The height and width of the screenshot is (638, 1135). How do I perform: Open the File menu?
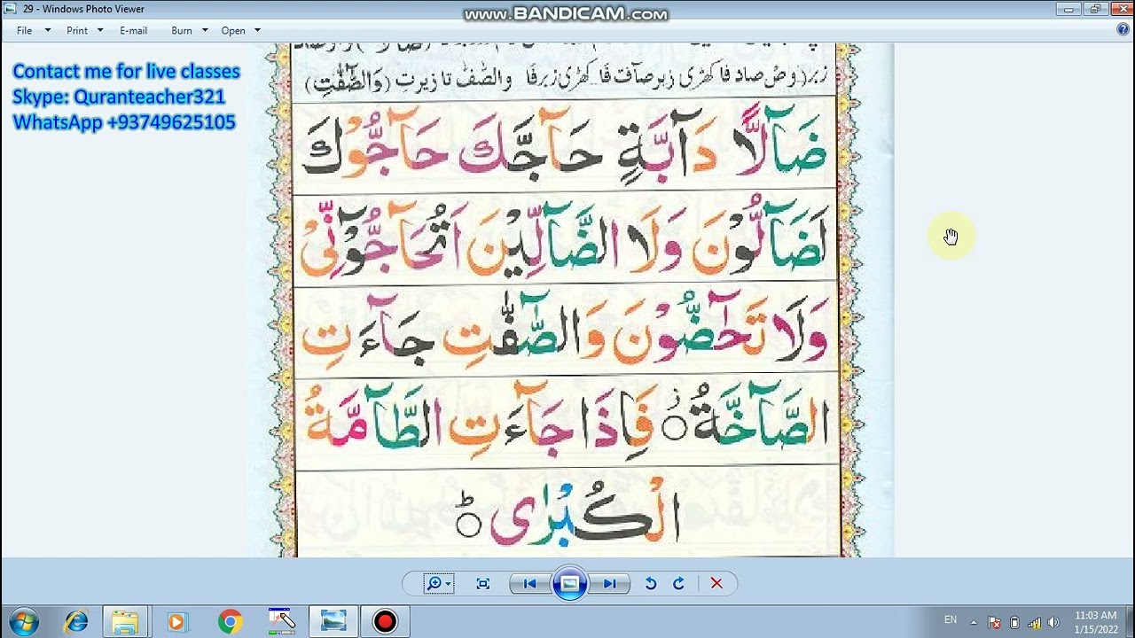pos(24,30)
